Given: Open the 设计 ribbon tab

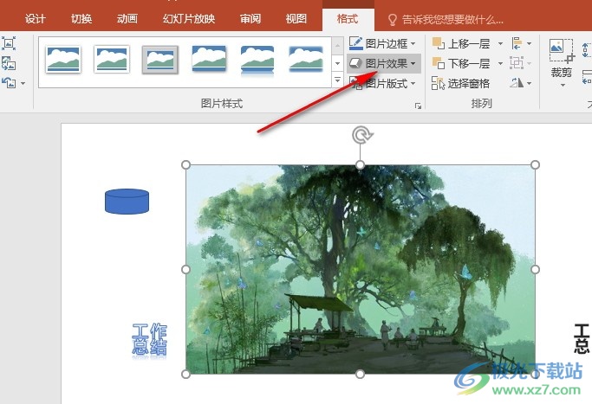Looking at the screenshot, I should pos(36,18).
